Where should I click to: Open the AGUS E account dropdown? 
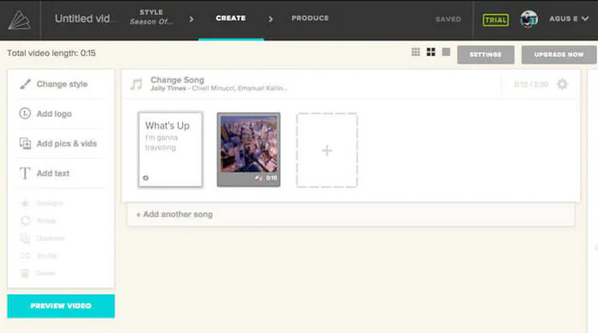(569, 19)
